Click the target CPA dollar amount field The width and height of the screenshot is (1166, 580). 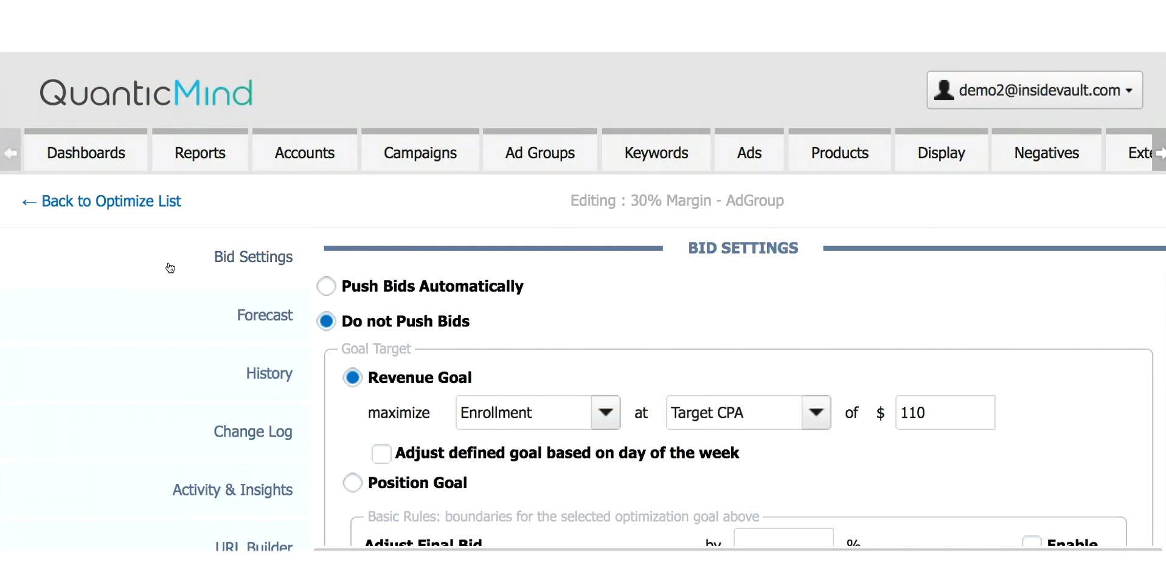(x=945, y=413)
